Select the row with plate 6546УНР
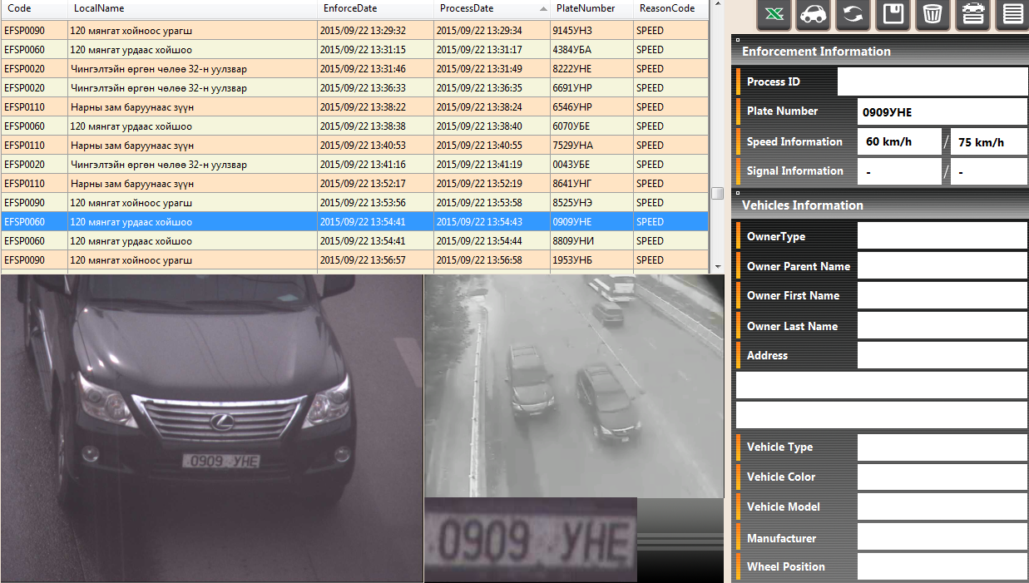The width and height of the screenshot is (1029, 583). coord(354,107)
